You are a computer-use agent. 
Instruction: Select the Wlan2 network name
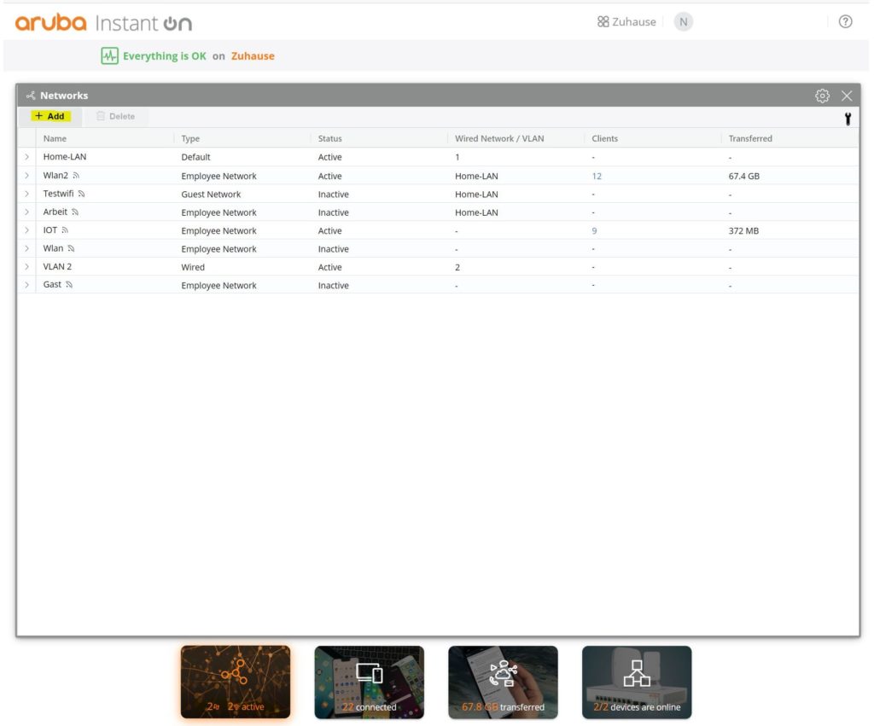tap(55, 175)
